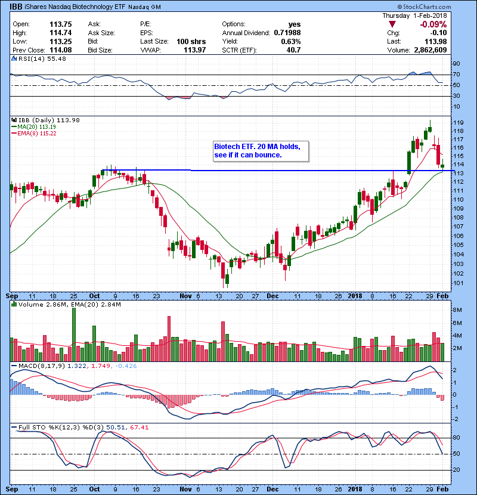Click the 8M volume axis label
Image resolution: width=477 pixels, height=495 pixels.
pos(457,310)
